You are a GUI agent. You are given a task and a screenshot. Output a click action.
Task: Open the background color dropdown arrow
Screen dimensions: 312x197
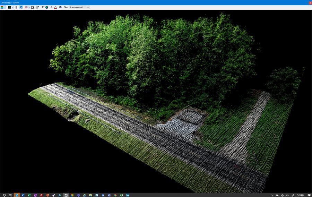[x=12, y=7]
